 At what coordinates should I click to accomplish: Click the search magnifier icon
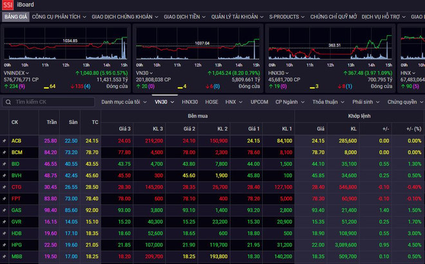click(8, 102)
